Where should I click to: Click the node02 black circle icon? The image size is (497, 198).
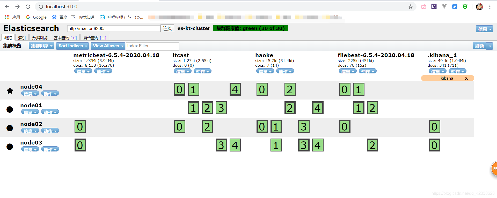tap(10, 128)
